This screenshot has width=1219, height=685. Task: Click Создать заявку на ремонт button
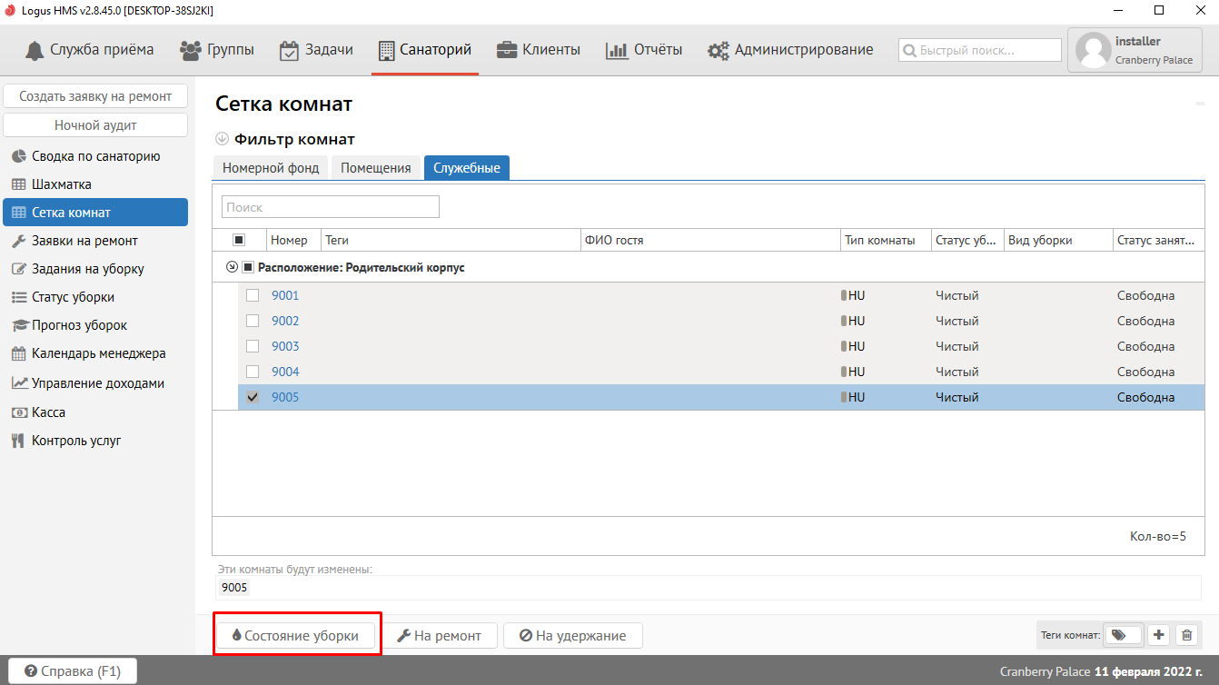coord(95,96)
